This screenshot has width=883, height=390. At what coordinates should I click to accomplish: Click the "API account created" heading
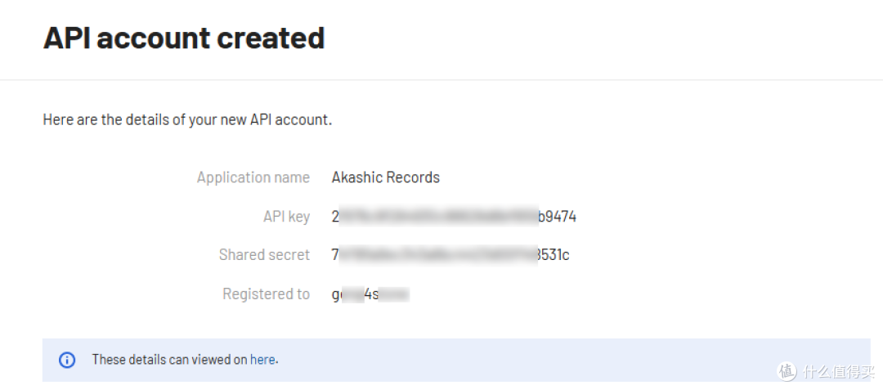point(184,38)
